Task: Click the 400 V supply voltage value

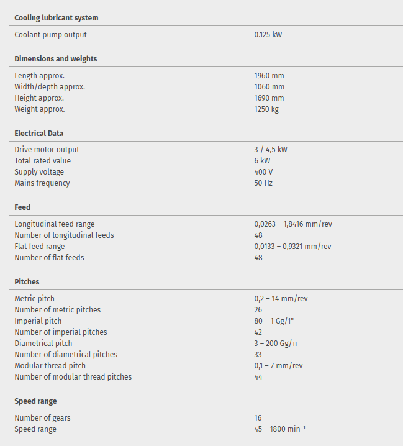Action: [x=263, y=172]
